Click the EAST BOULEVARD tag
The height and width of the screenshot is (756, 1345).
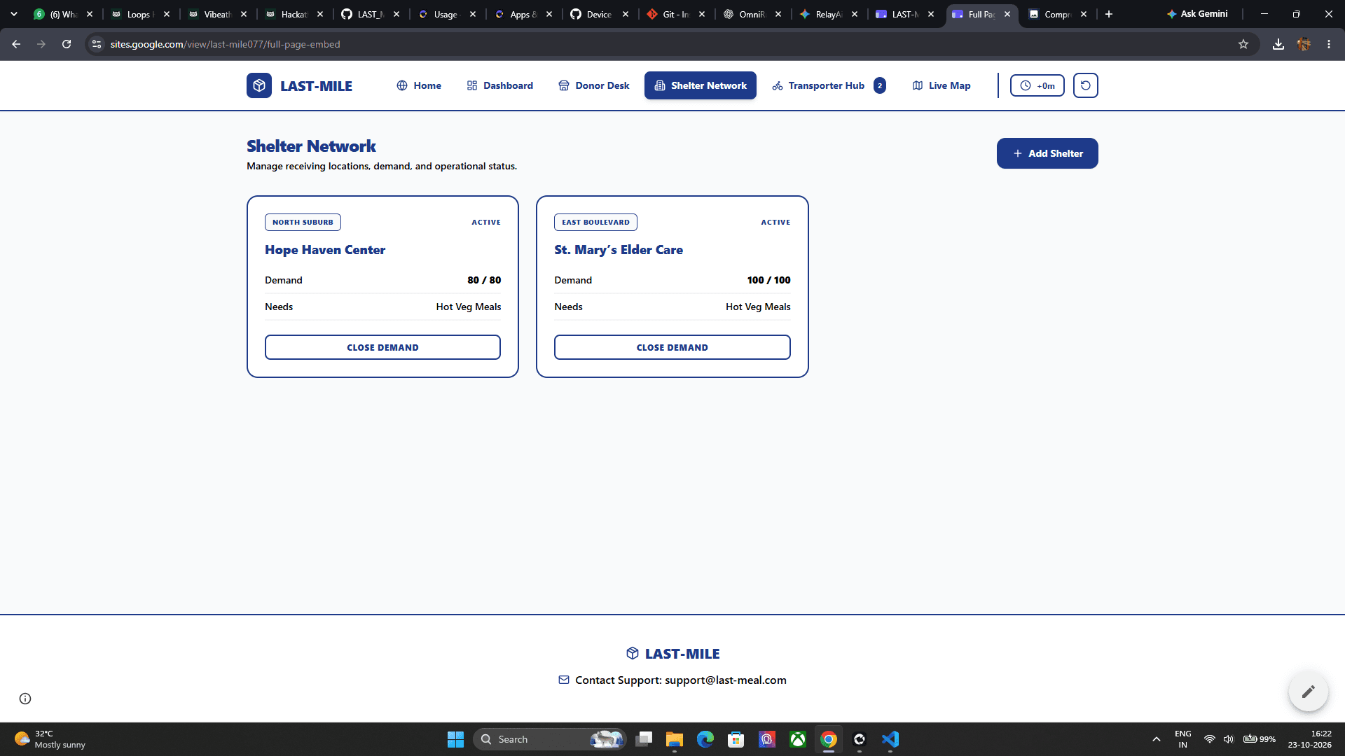[595, 222]
